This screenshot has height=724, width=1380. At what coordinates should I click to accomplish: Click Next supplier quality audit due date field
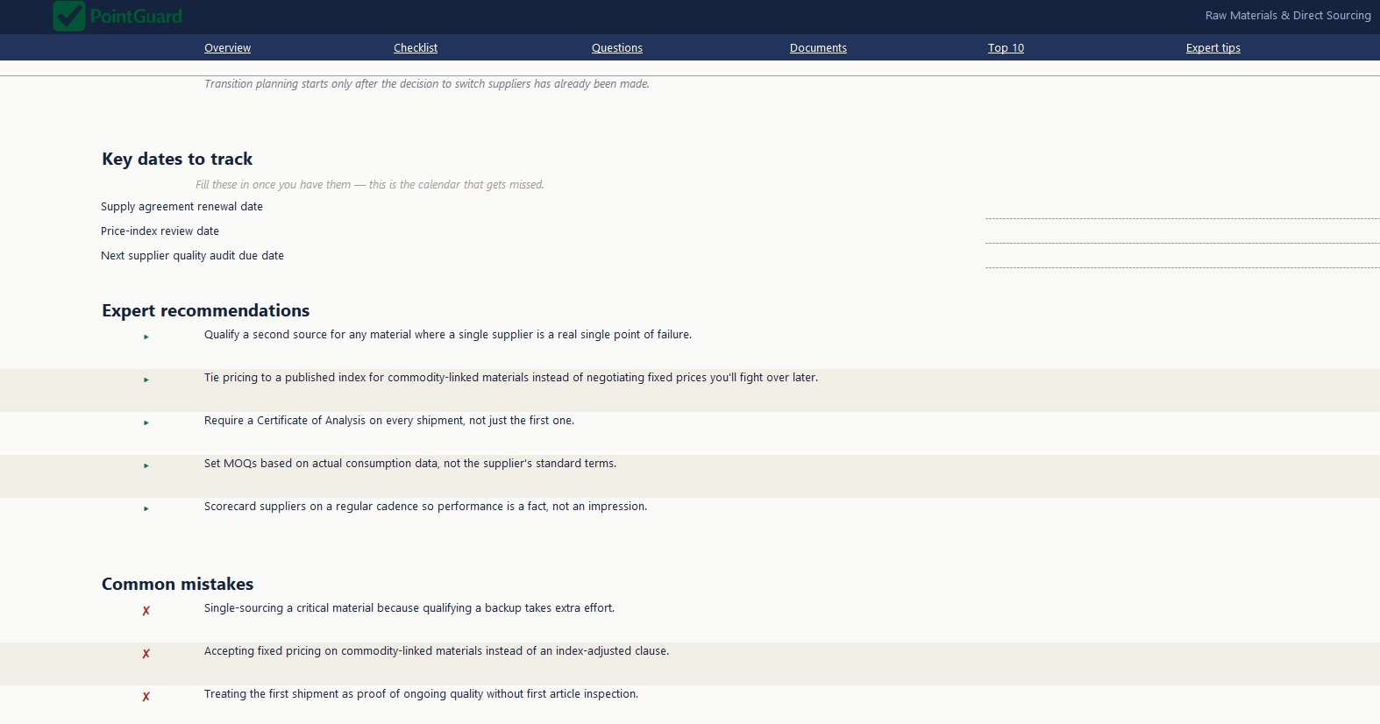[x=1183, y=258]
